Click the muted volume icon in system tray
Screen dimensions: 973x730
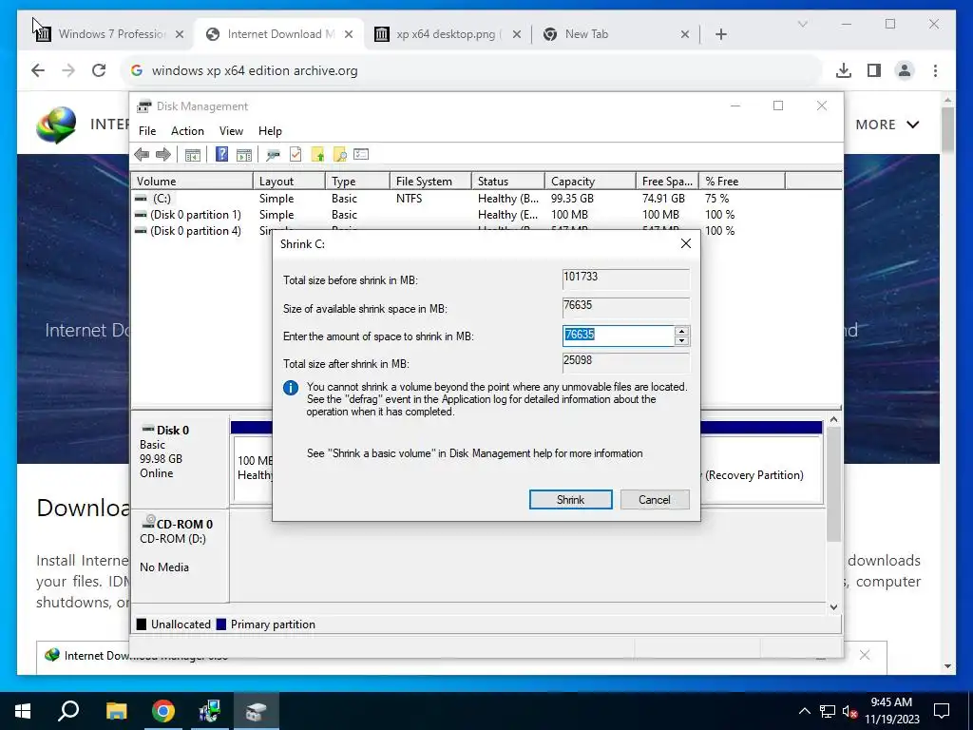850,711
